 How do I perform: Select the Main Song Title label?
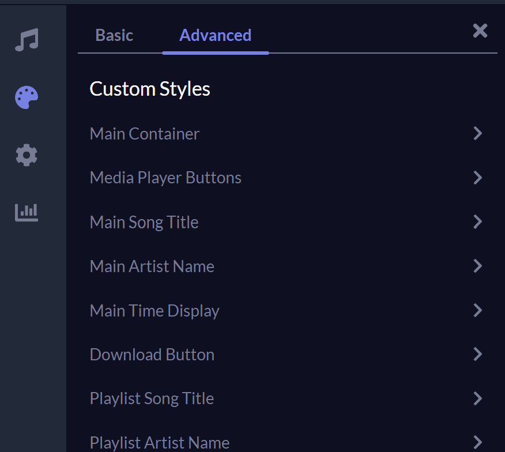click(x=144, y=222)
